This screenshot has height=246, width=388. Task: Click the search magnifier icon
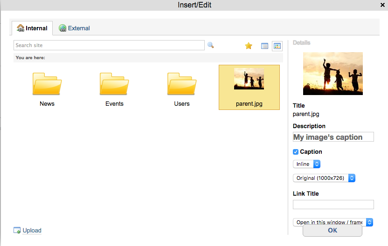tap(210, 45)
